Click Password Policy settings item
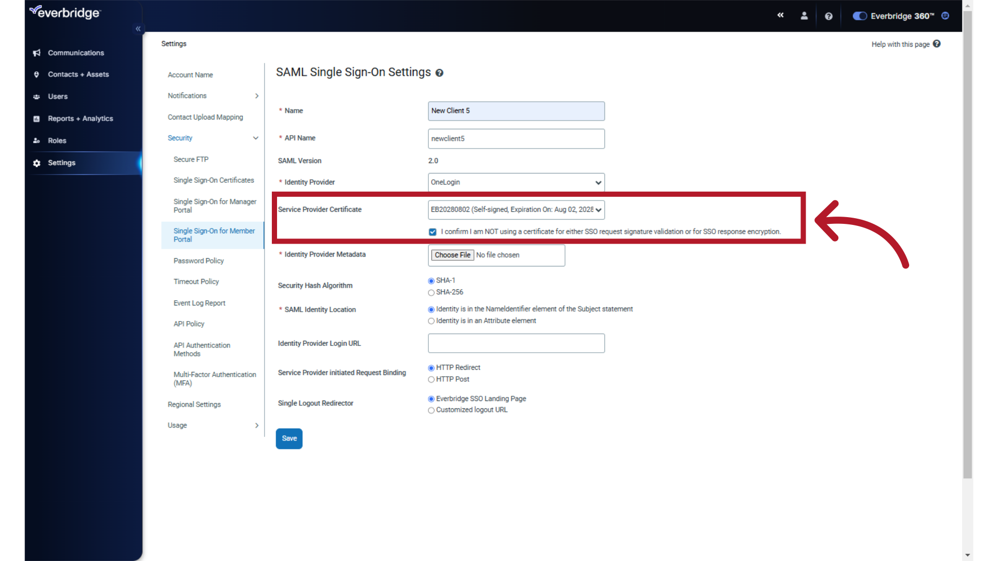The height and width of the screenshot is (561, 998). [198, 260]
